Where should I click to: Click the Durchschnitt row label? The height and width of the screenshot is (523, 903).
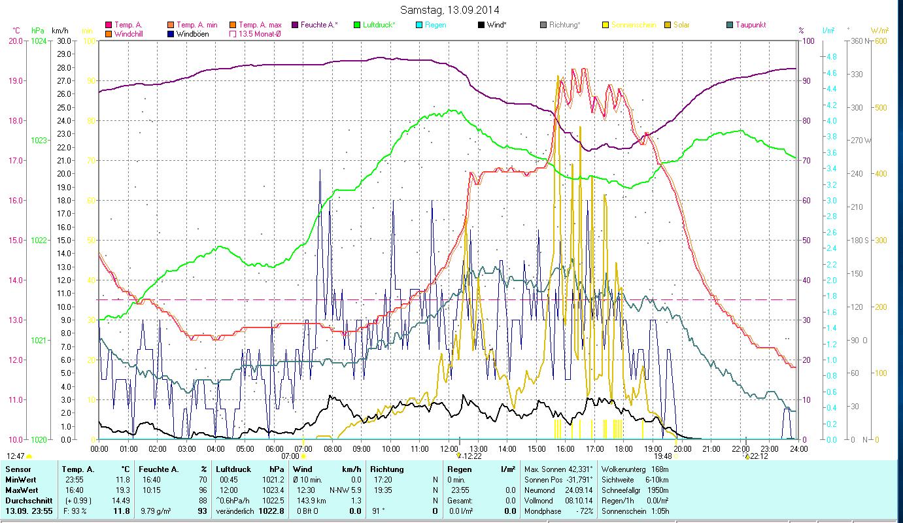coord(27,500)
